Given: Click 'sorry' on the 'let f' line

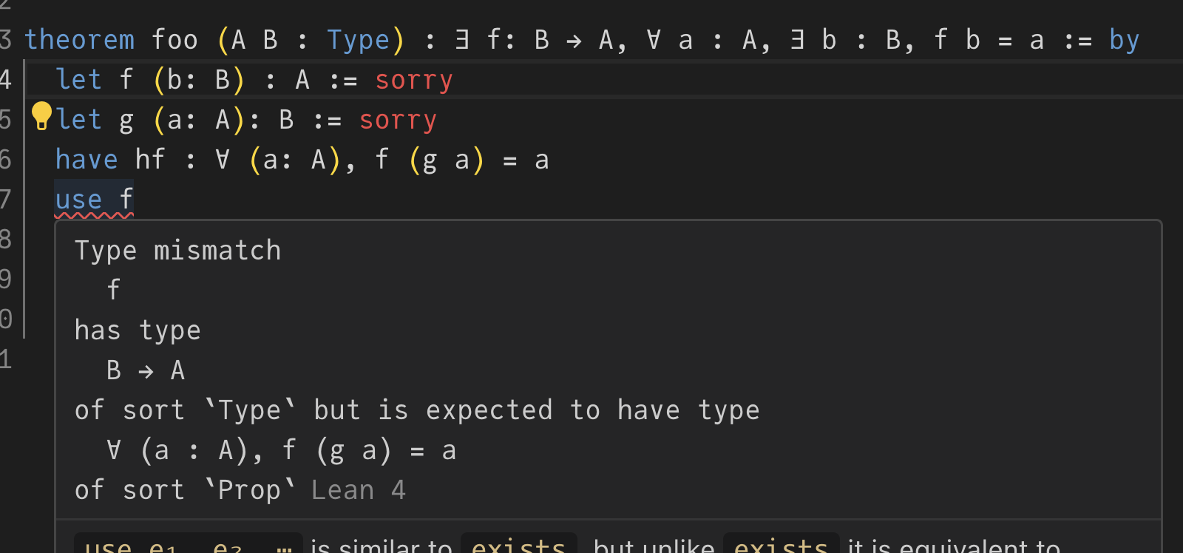Looking at the screenshot, I should (413, 80).
